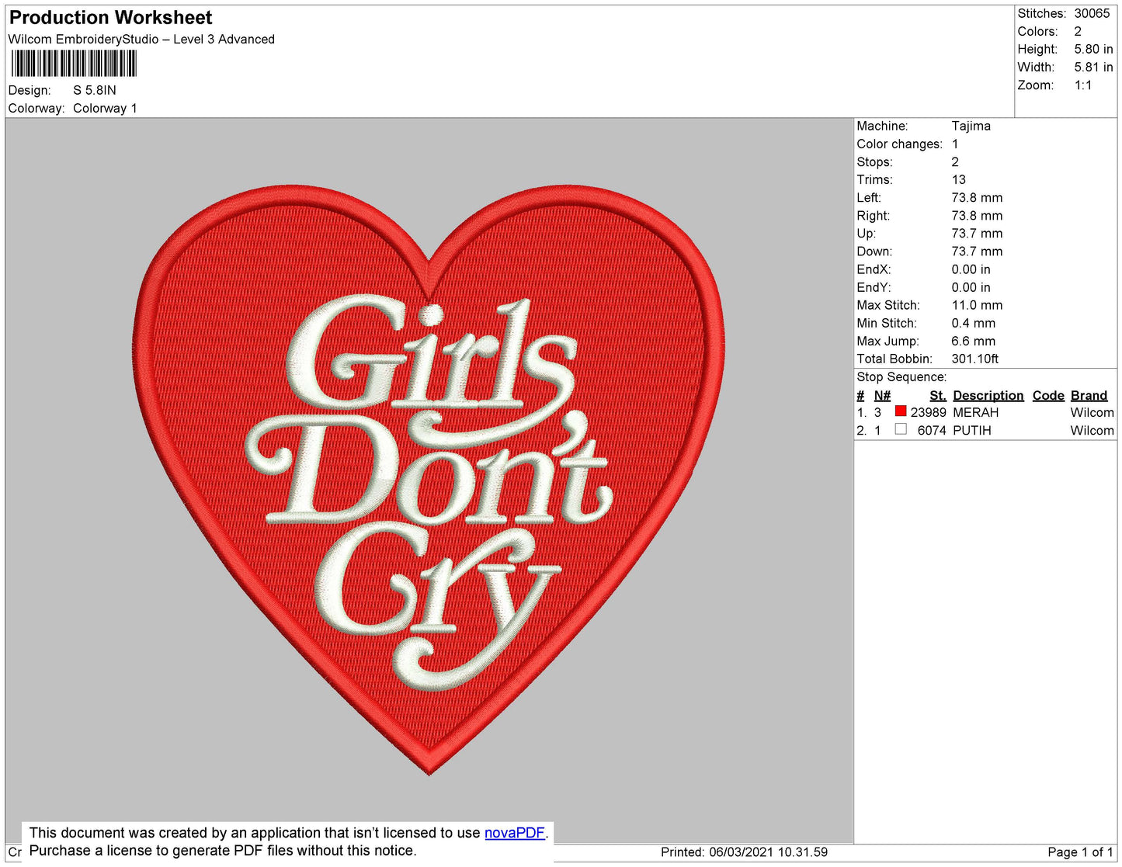Click the width value '5.81 in'
Viewport: 1122px width, 867px height.
tap(1093, 68)
